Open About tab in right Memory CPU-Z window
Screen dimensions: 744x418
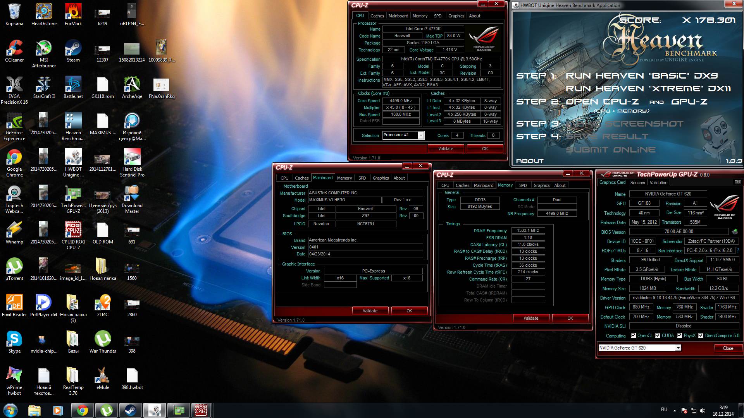[x=560, y=185]
